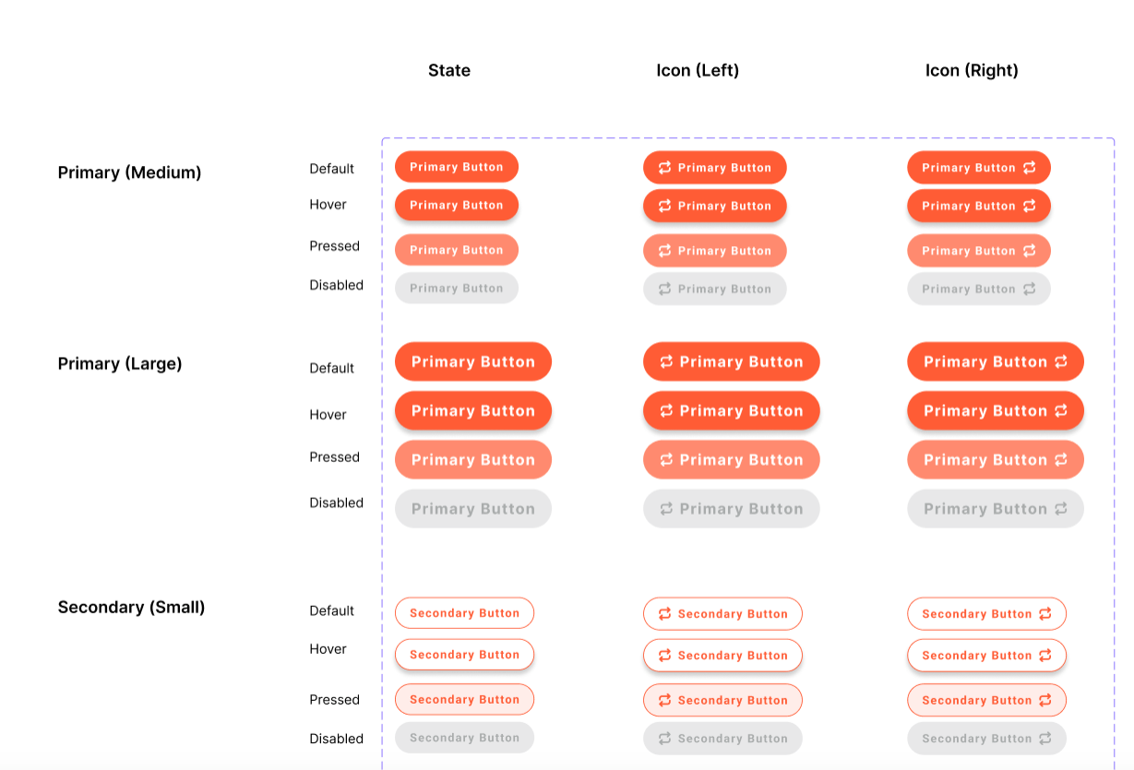Click repeat icon in hover medium right-icon Primary Button

[1030, 206]
